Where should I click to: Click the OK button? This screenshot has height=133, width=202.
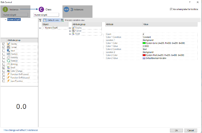tap(176, 130)
